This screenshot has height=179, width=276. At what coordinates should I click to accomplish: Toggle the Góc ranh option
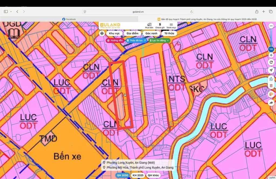tap(151, 33)
